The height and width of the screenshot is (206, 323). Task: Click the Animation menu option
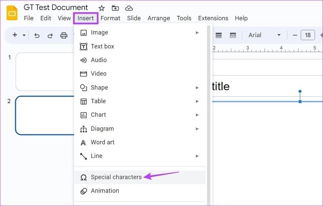(105, 191)
